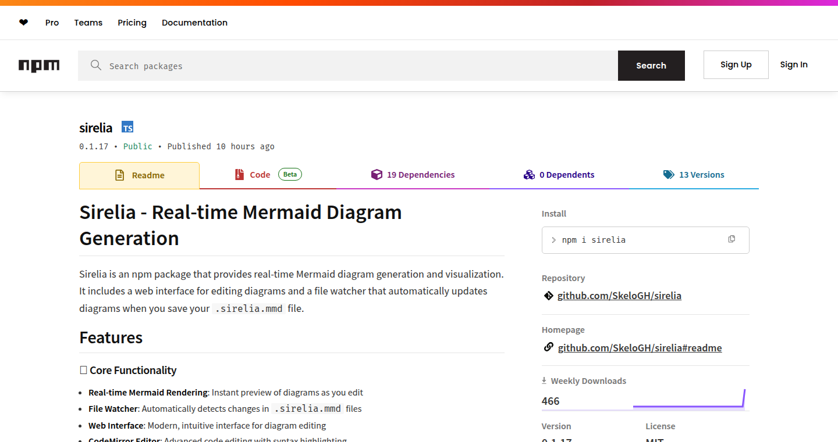The image size is (838, 442).
Task: Click the Search button
Action: click(x=651, y=66)
